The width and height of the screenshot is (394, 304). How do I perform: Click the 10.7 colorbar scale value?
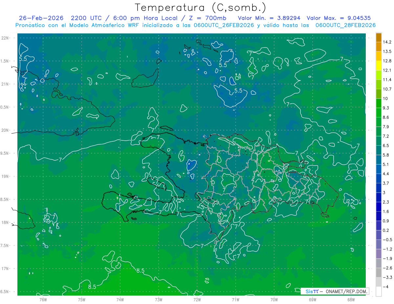coord(388,89)
